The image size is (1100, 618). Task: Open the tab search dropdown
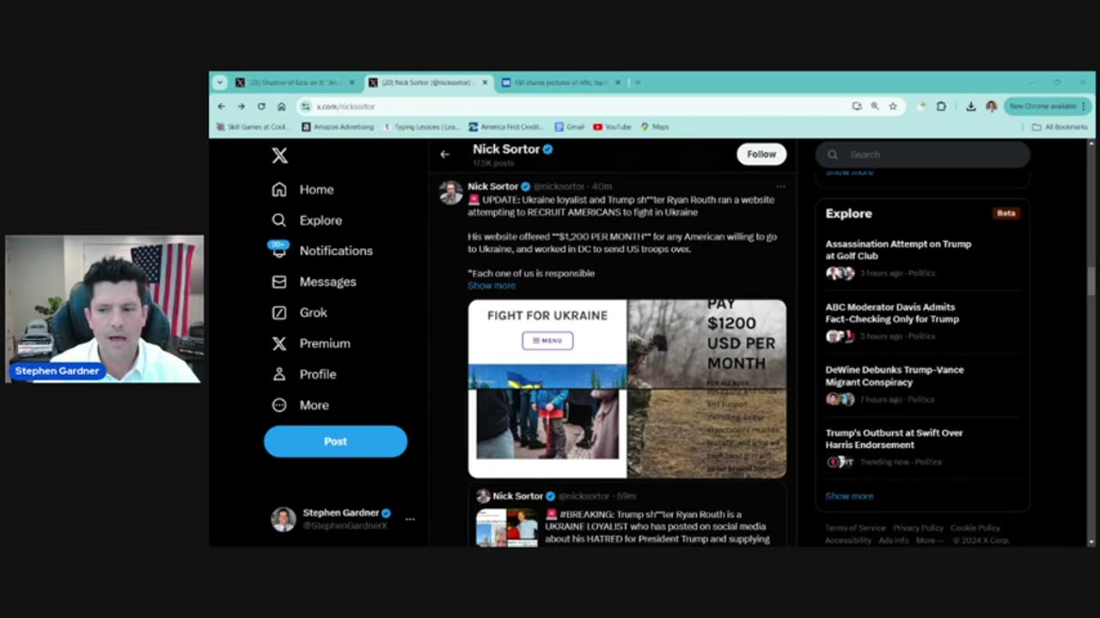coord(219,82)
